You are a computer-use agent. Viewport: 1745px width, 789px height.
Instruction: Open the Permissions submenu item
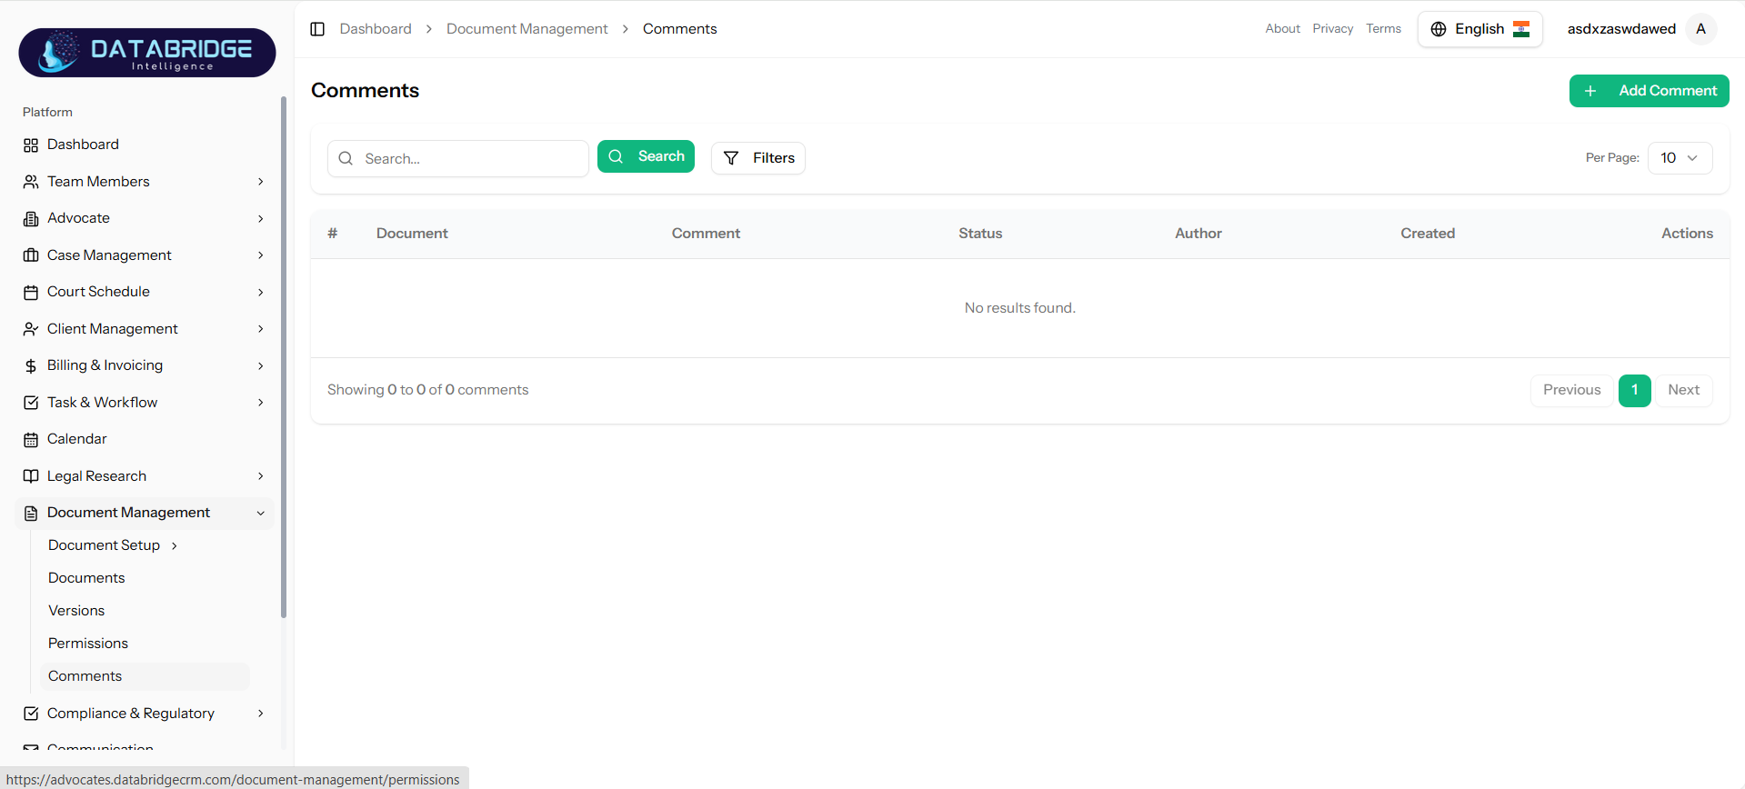[88, 644]
